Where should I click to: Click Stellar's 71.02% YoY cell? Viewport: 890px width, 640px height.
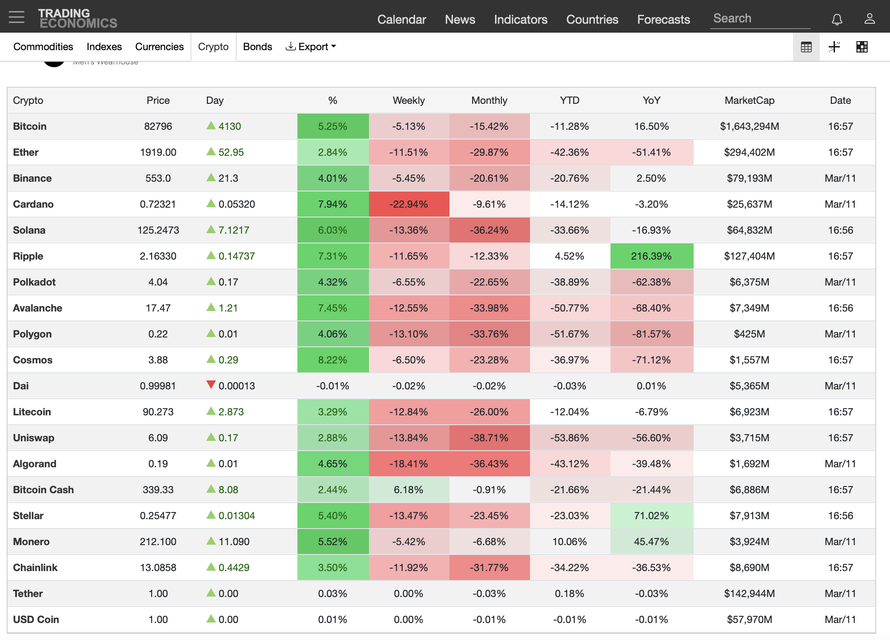pos(652,516)
